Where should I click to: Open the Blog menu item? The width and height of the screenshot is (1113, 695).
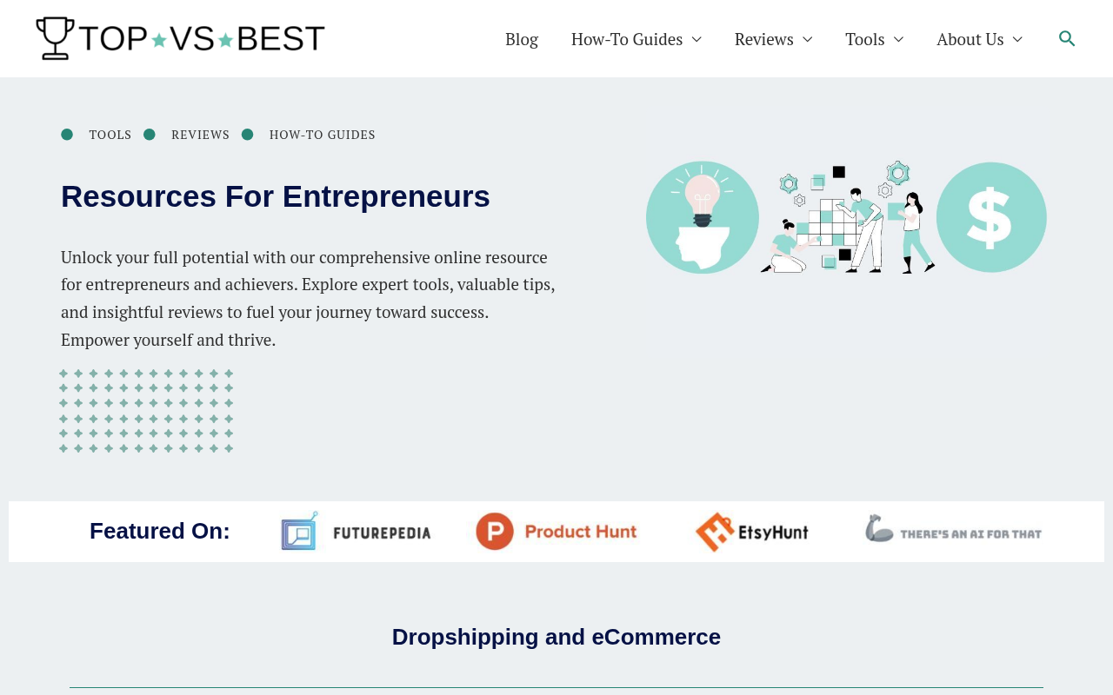[x=521, y=38]
